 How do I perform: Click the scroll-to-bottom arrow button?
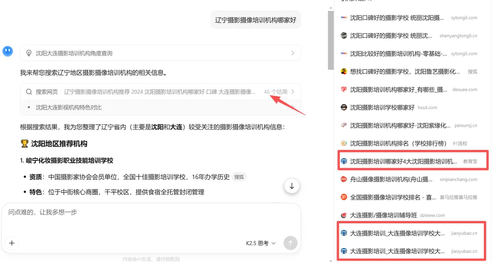292,186
